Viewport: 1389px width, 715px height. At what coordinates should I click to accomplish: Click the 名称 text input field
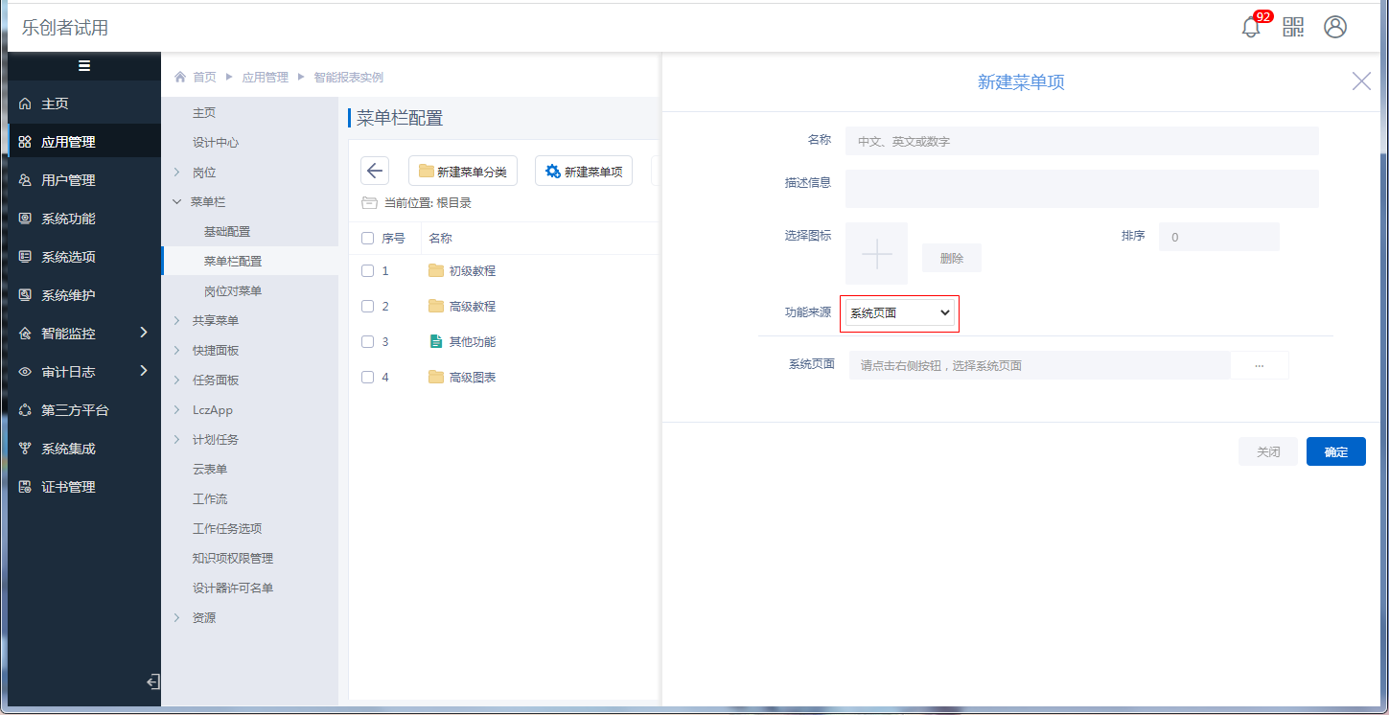[1081, 141]
